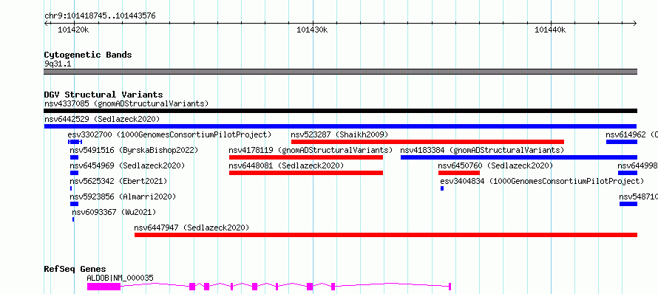Select the RefSeq Genes track title

75,270
